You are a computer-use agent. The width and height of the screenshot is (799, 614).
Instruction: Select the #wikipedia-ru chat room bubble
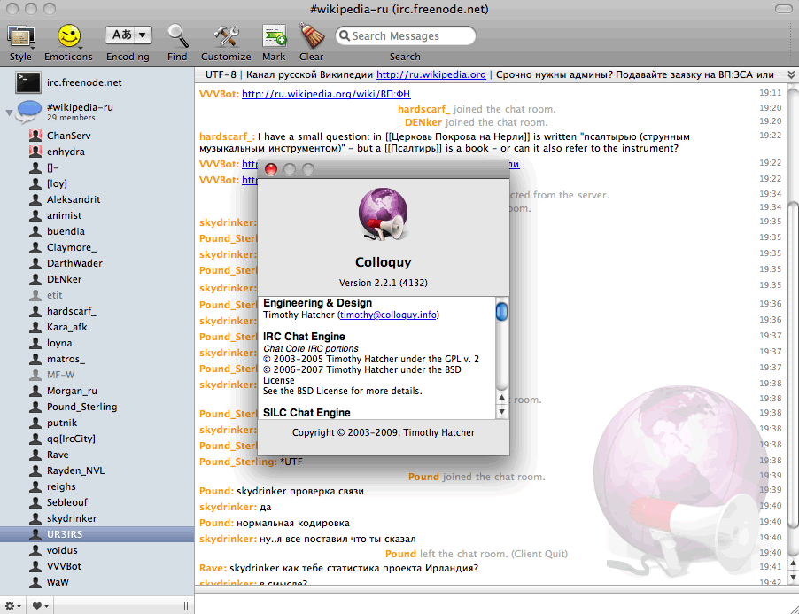coord(28,111)
